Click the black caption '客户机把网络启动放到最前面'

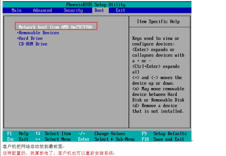[33, 147]
